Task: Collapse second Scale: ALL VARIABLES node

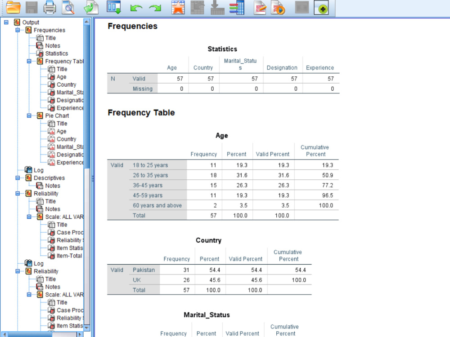Action: point(29,295)
